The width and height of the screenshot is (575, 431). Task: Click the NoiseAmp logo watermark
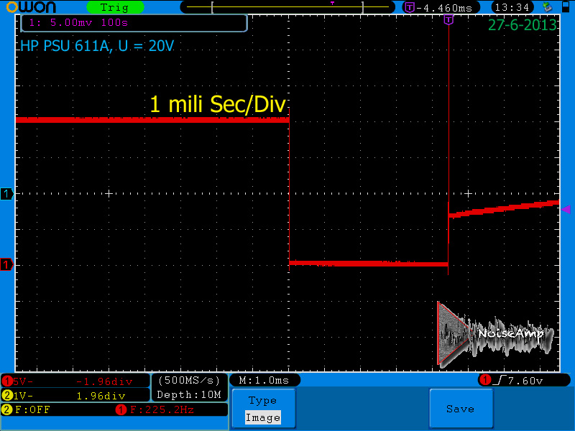pos(495,334)
